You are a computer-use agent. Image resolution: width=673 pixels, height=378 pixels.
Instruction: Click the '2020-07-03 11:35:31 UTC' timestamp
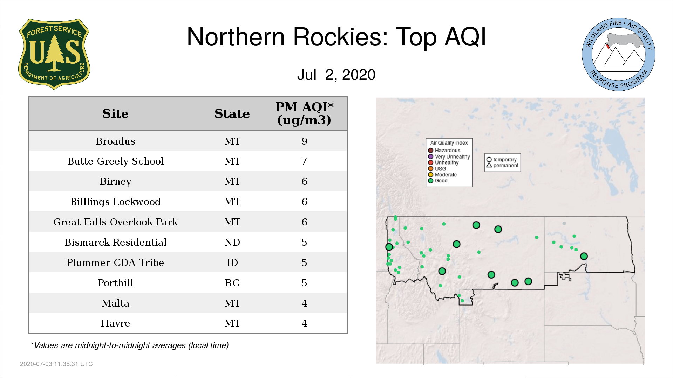56,364
